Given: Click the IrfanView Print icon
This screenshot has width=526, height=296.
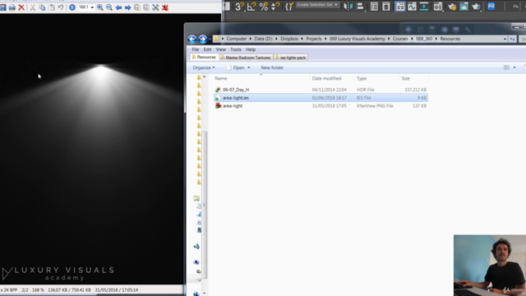Looking at the screenshot, I should coord(12,7).
